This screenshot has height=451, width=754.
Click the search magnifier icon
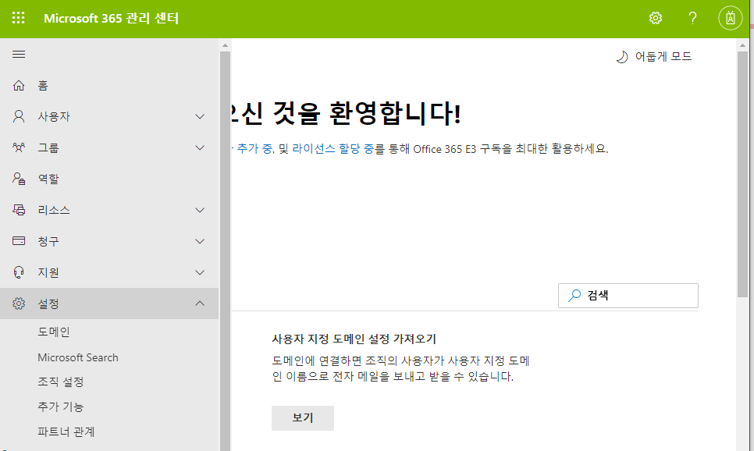click(574, 295)
